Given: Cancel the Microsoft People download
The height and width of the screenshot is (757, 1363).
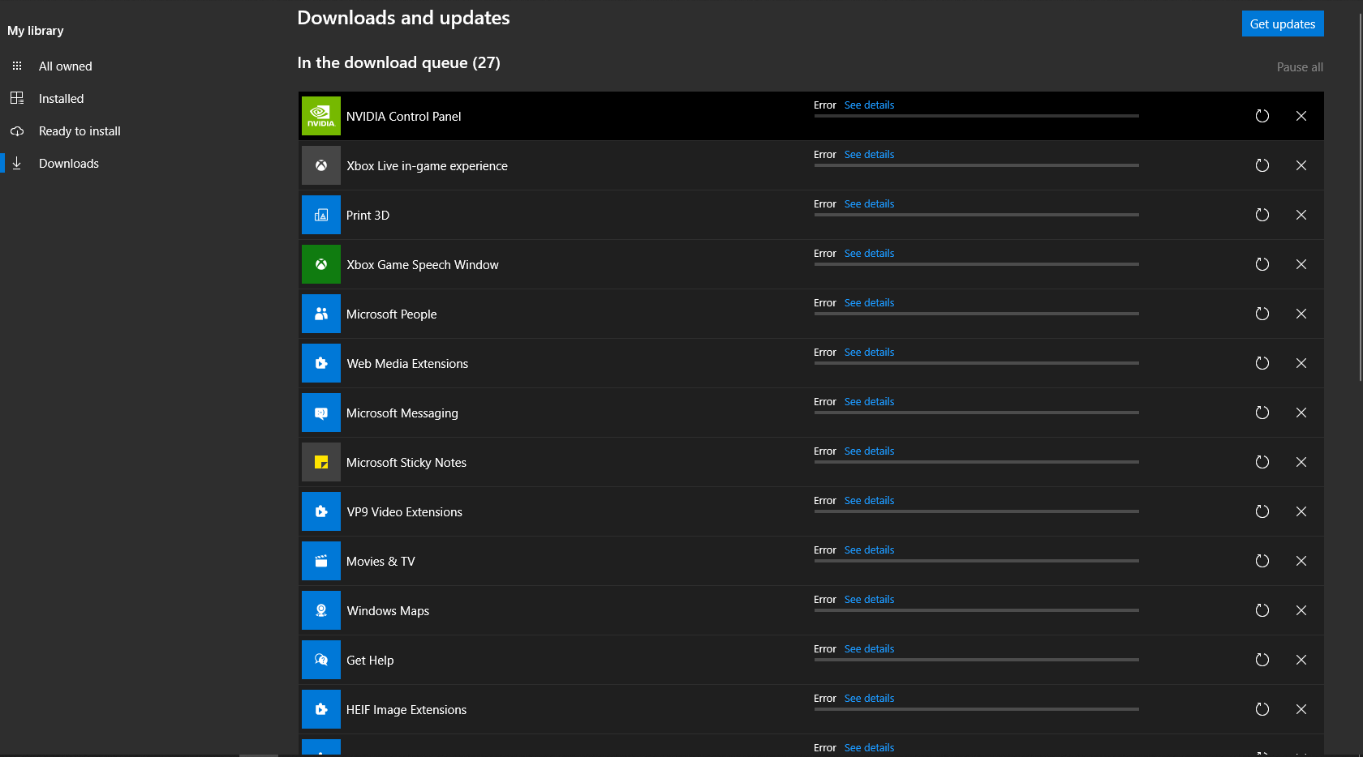Looking at the screenshot, I should click(x=1301, y=314).
